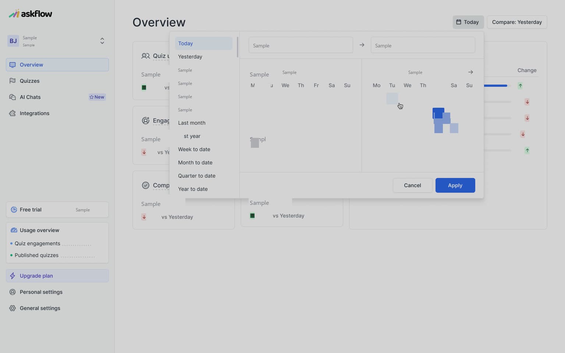Cancel the date selection
The image size is (565, 353).
[x=413, y=185]
